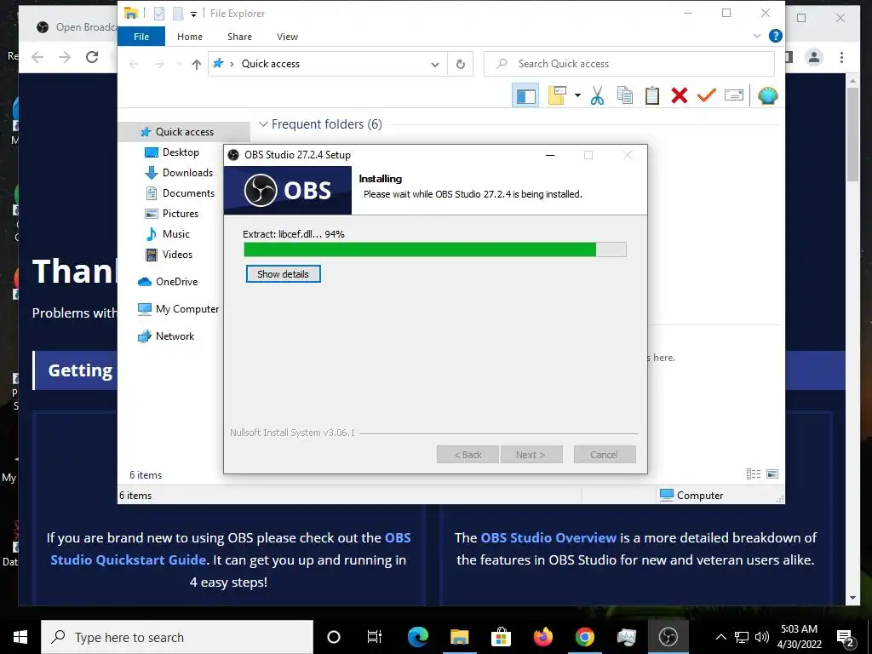Click the volume speaker tray icon
This screenshot has height=654, width=872.
[x=761, y=637]
